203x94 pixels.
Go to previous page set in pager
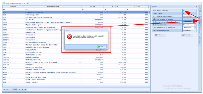tap(7, 89)
